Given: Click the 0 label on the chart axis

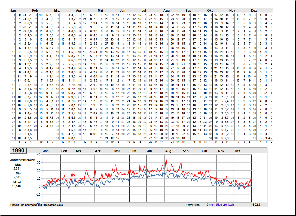Looking at the screenshot, I should click(39, 187).
